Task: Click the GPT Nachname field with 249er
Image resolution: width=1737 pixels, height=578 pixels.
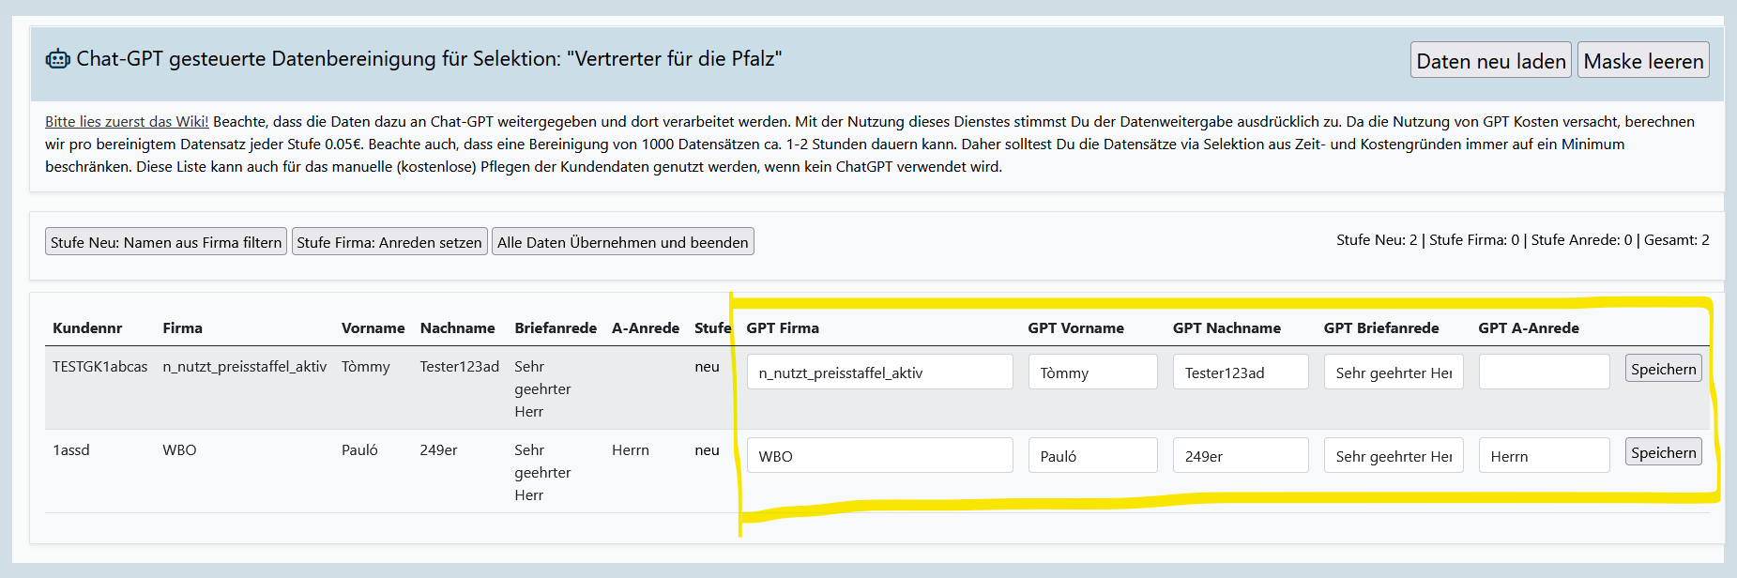Action: point(1240,456)
